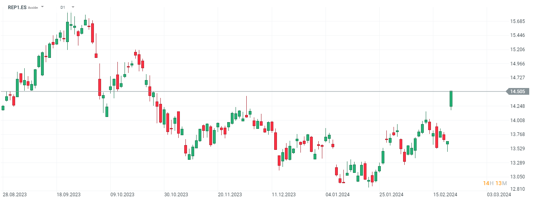Click the latest green candle near 14.505
This screenshot has width=534, height=201.
(x=451, y=99)
